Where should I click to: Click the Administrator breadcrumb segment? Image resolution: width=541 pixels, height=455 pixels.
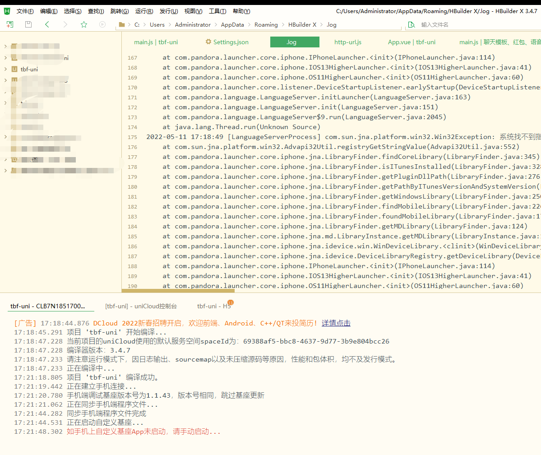(193, 25)
